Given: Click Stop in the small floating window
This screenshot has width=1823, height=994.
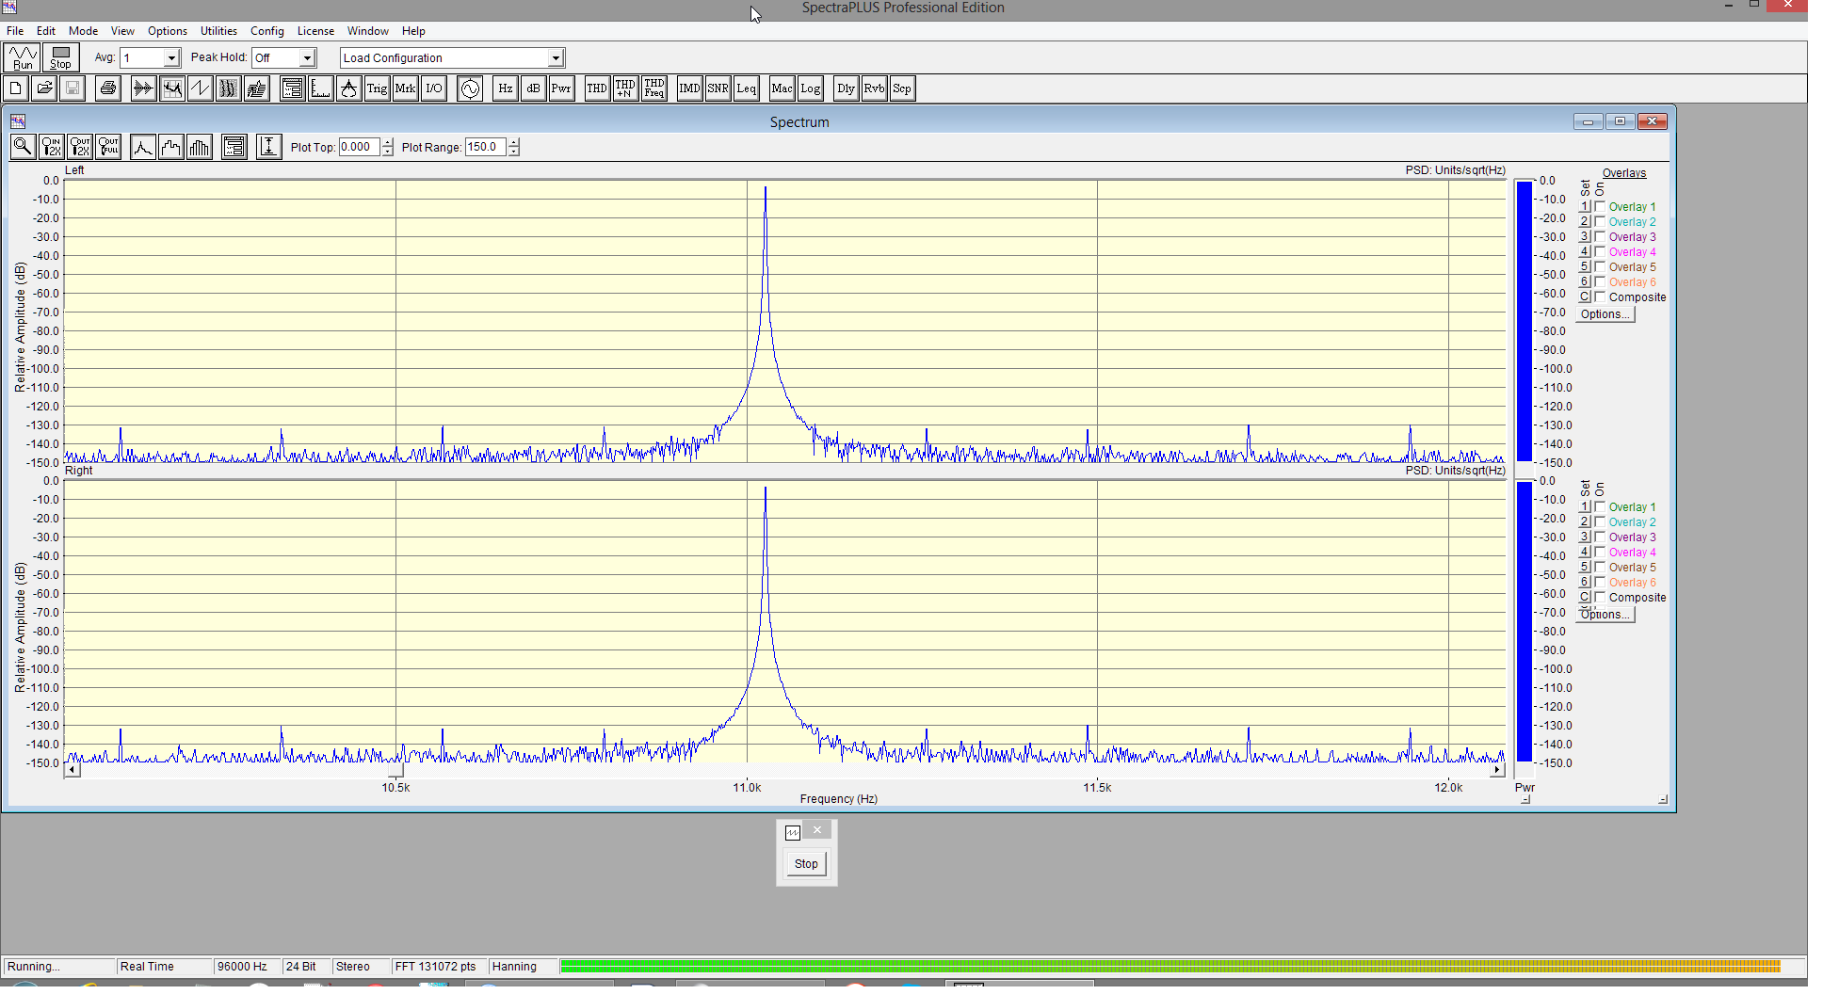Looking at the screenshot, I should coord(806,864).
